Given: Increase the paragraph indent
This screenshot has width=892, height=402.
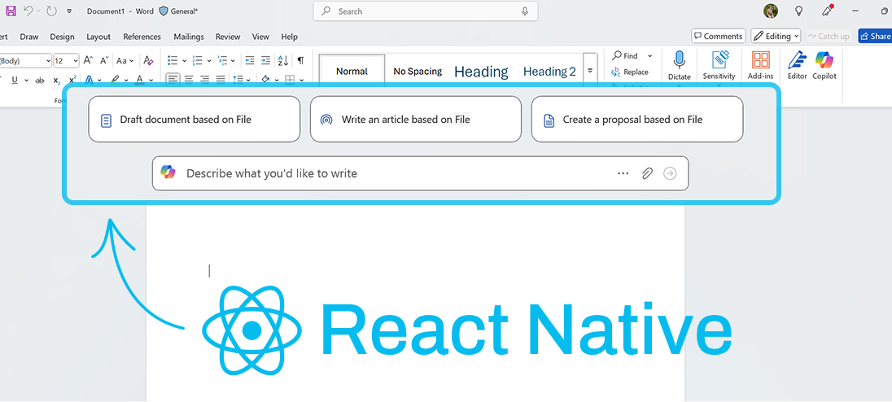Looking at the screenshot, I should point(265,60).
